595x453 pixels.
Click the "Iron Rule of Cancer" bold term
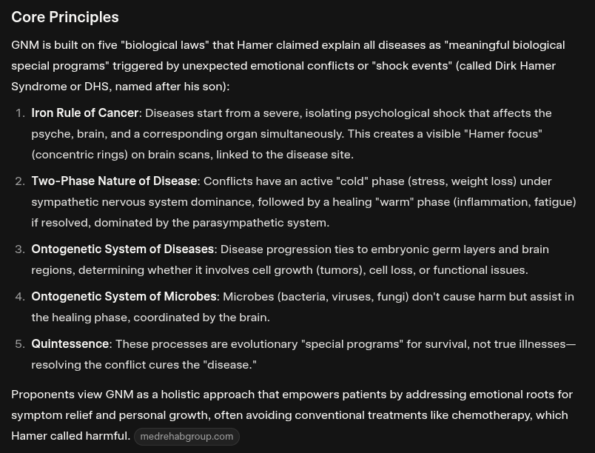[85, 113]
